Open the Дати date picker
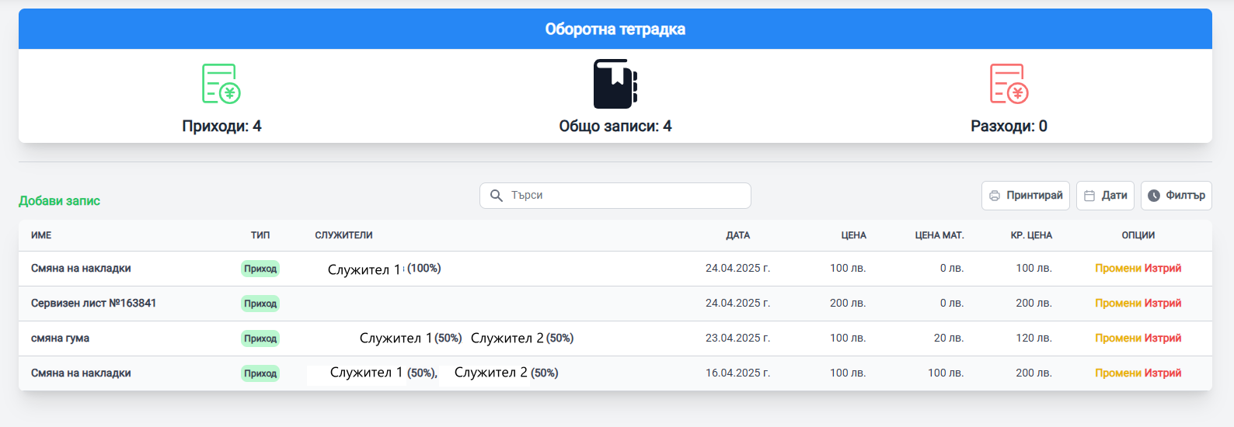1234x427 pixels. click(x=1105, y=196)
